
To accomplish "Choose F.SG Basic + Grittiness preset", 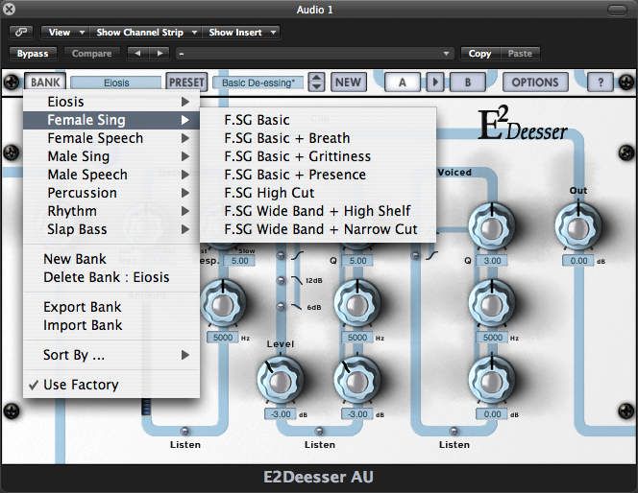I will (318, 156).
